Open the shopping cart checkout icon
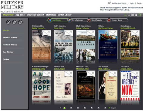 pos(109,3)
